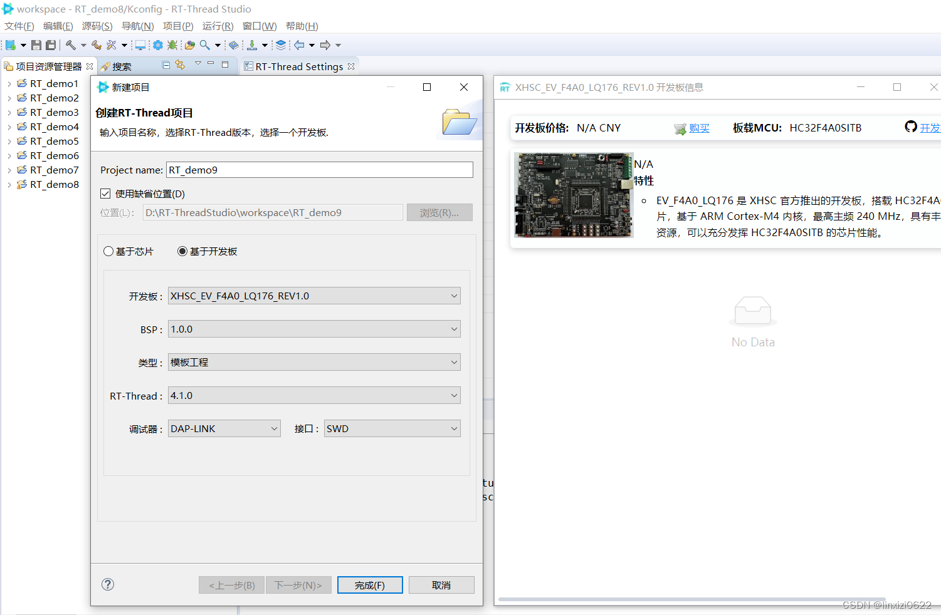Viewport: 941px width, 615px height.
Task: Open the 编辑(E) menu
Action: coord(58,26)
